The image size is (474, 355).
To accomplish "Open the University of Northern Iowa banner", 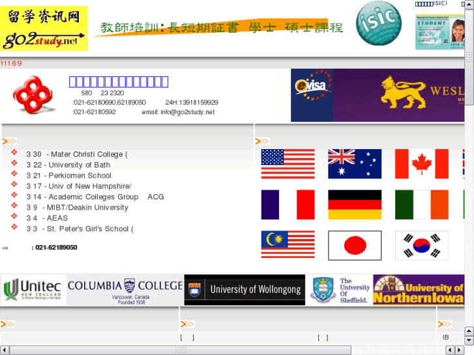I will pos(419,290).
